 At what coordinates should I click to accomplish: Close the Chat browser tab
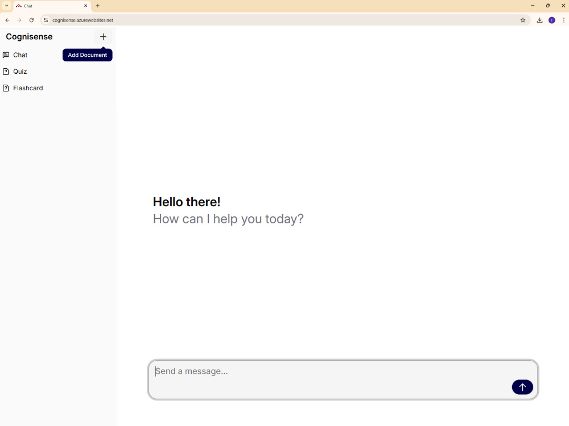[86, 6]
